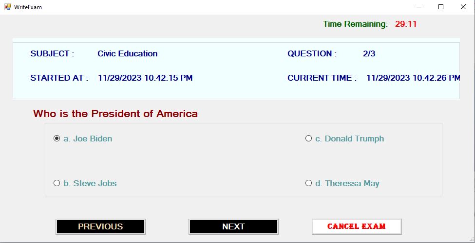This screenshot has height=243, width=475.
Task: Click the window resize grip in bottom corner
Action: (471, 240)
